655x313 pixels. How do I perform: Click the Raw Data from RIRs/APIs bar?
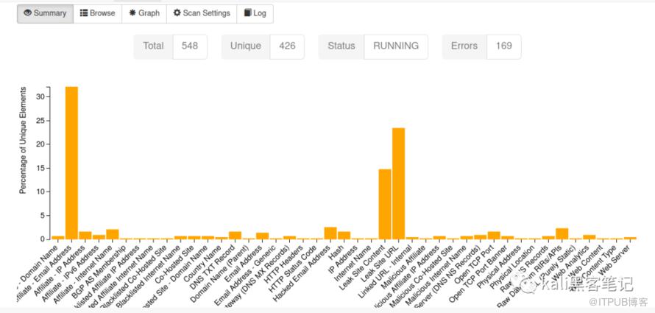coord(562,233)
